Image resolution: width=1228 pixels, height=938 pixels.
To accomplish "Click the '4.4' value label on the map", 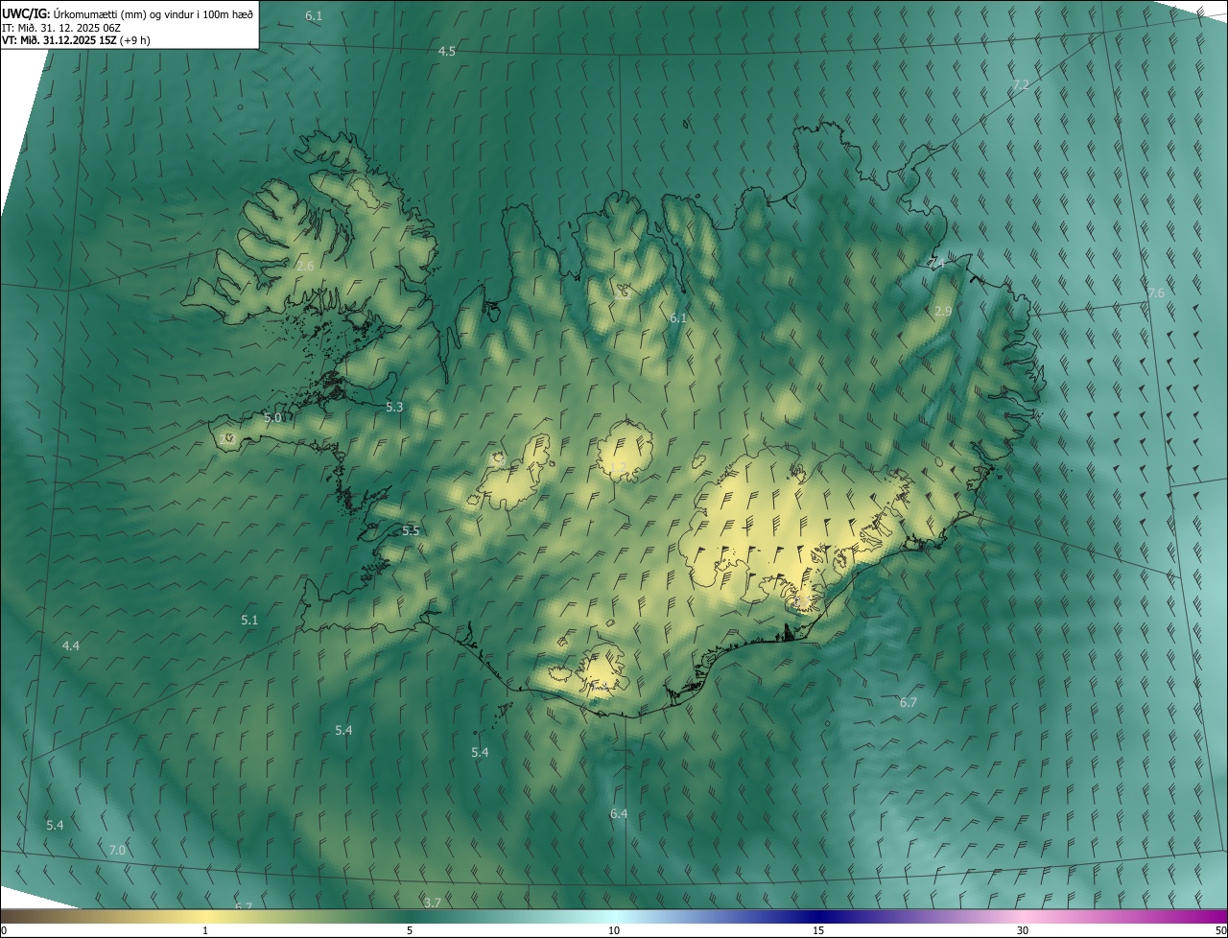I will pos(71,646).
